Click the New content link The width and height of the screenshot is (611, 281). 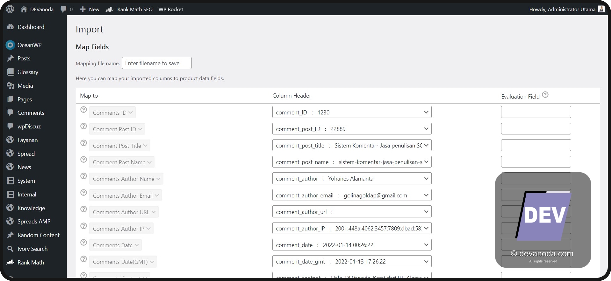[x=94, y=9]
